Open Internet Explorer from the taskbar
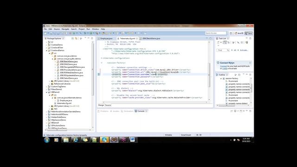 click(75, 140)
